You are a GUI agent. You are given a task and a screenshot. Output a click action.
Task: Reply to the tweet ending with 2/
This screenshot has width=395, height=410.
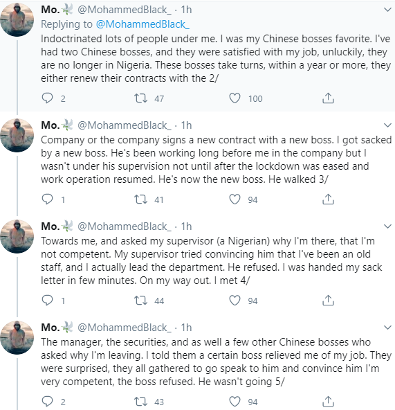click(47, 98)
